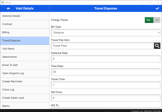The width and height of the screenshot is (162, 112).
Task: Click the Webatar app logo in title bar
Action: [2, 2]
